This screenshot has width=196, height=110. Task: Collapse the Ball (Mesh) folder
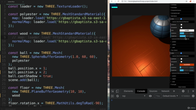(182, 16)
